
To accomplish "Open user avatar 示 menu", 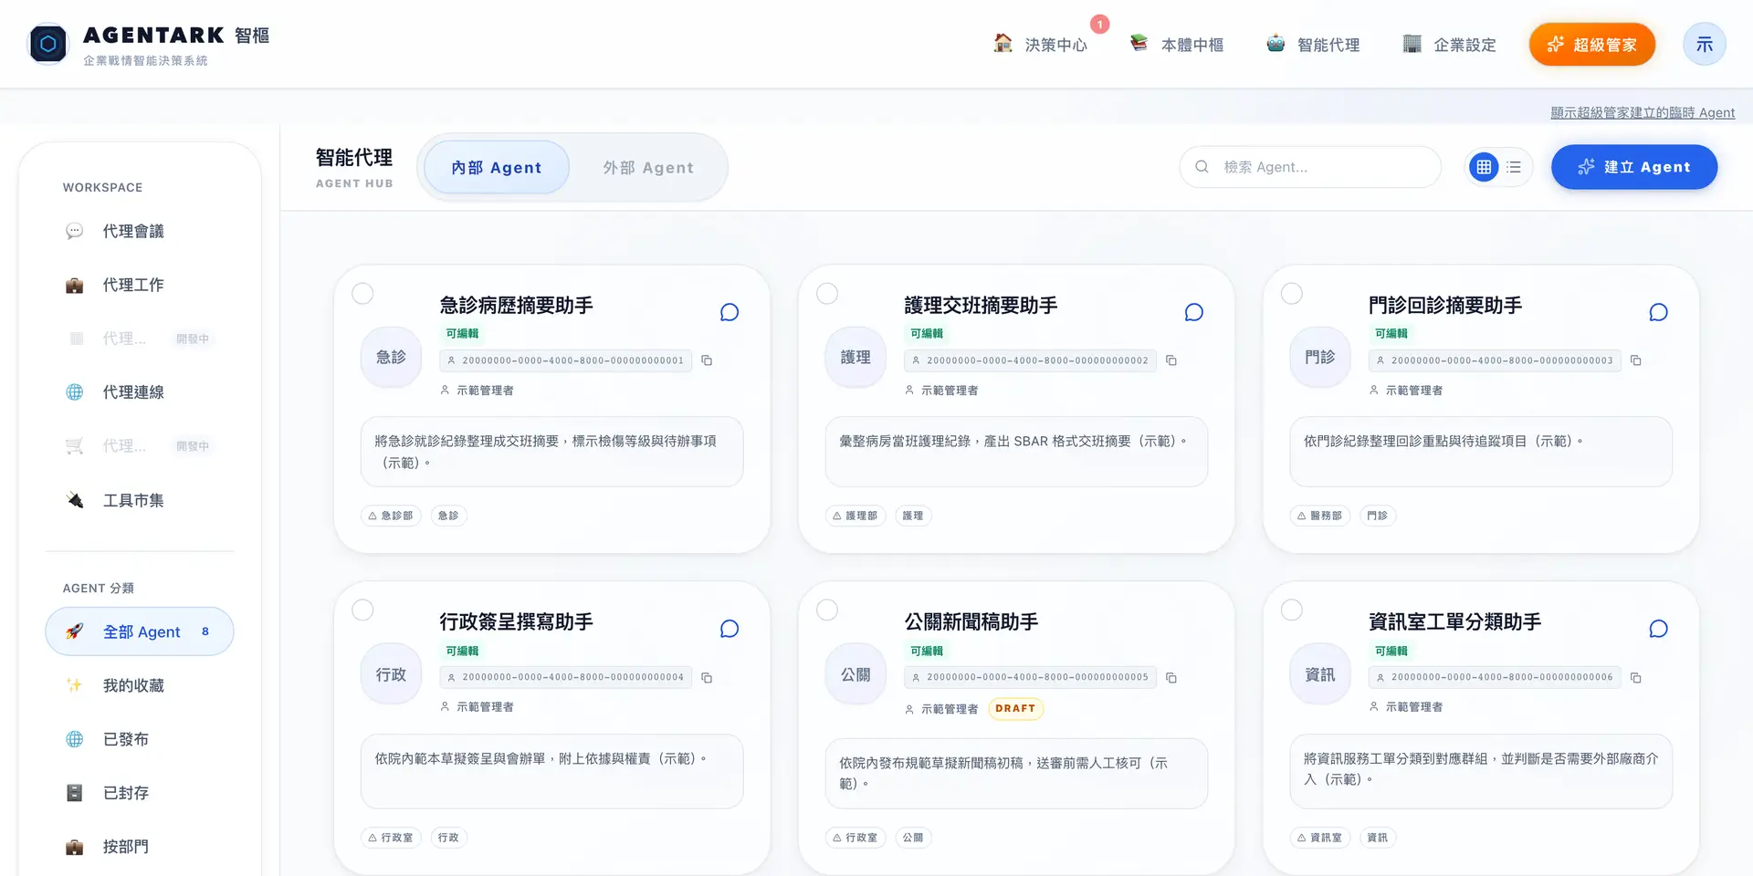I will click(x=1704, y=44).
